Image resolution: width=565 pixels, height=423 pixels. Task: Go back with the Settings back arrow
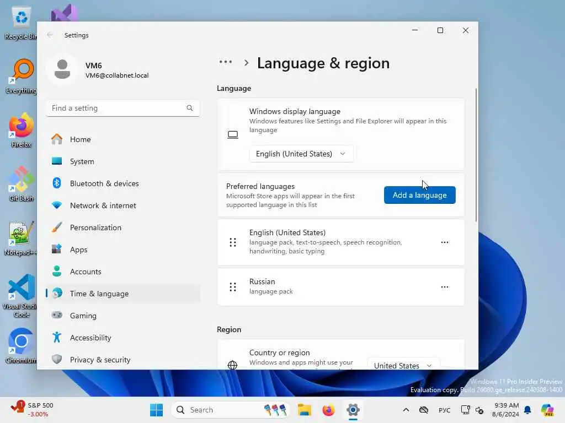pos(50,35)
